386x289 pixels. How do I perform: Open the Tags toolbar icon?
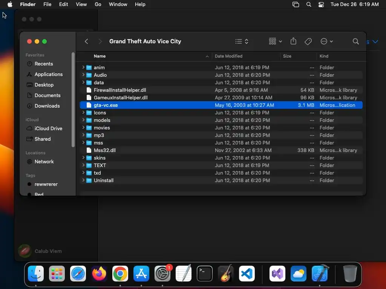(308, 41)
